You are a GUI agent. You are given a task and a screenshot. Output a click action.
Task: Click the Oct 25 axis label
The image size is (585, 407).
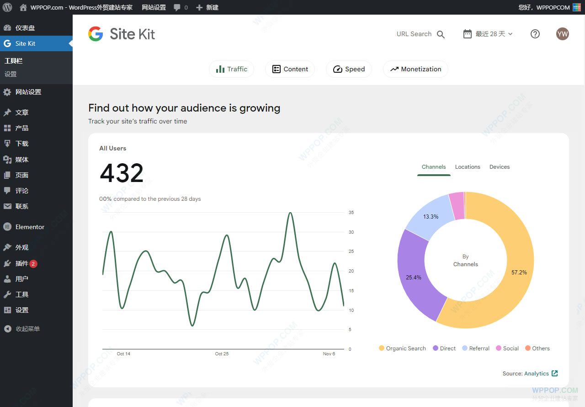click(222, 354)
